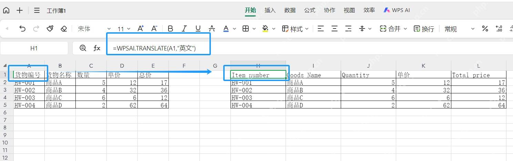Select cell A3 HW-002
513x161 pixels.
click(x=29, y=90)
